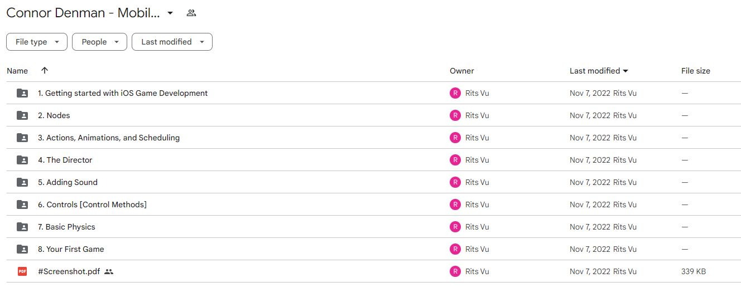Screen dimensions: 741x297
Task: Click the folder icon for Your First Game
Action: click(22, 249)
